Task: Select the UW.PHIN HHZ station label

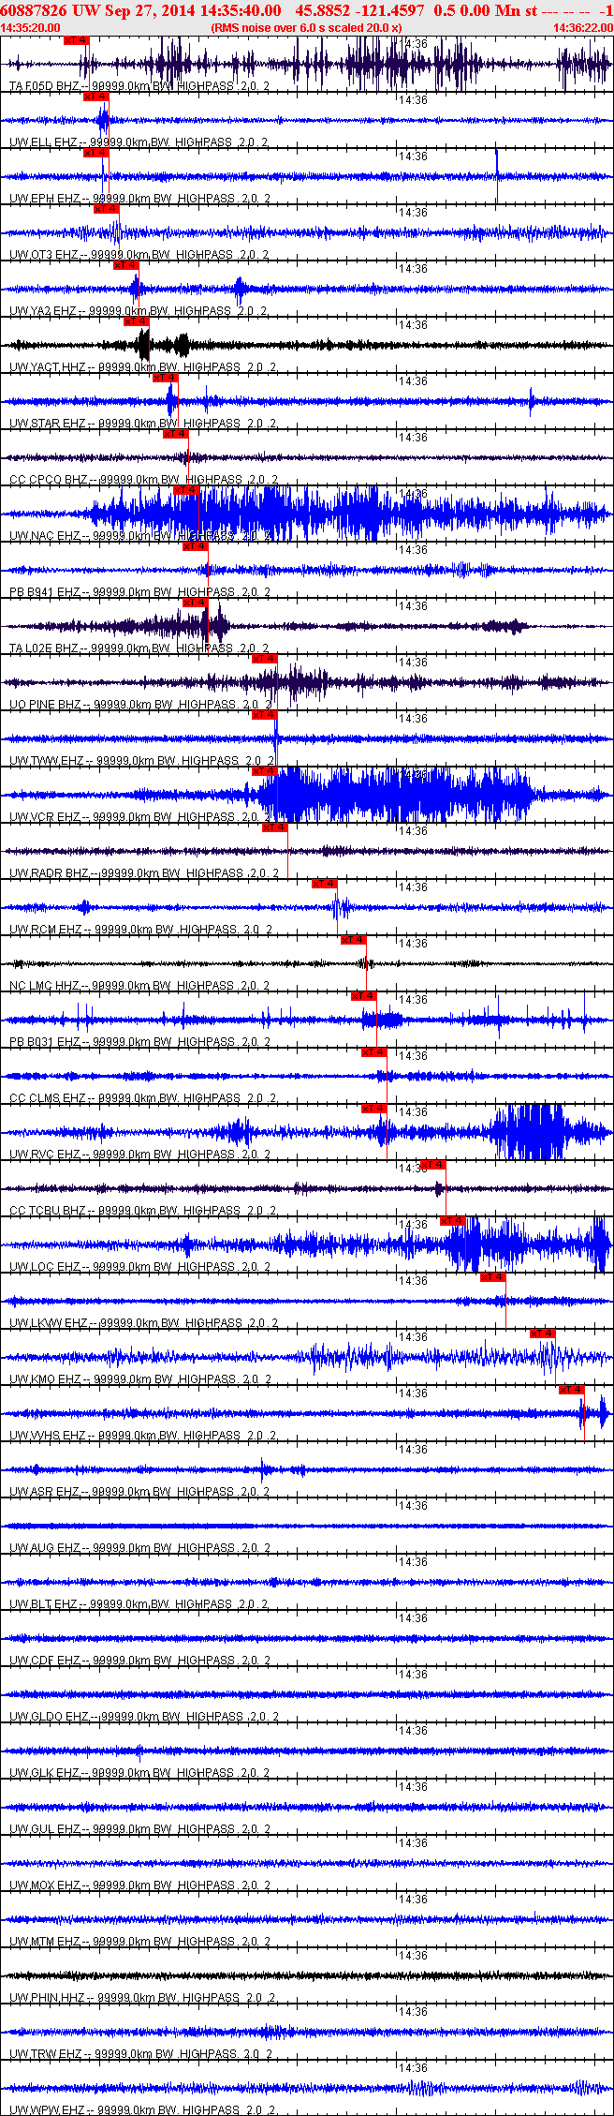Action: (x=47, y=1998)
